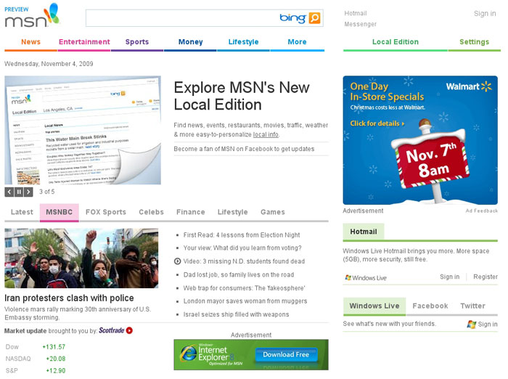Click the video icon beside N.D. students story

point(177,261)
